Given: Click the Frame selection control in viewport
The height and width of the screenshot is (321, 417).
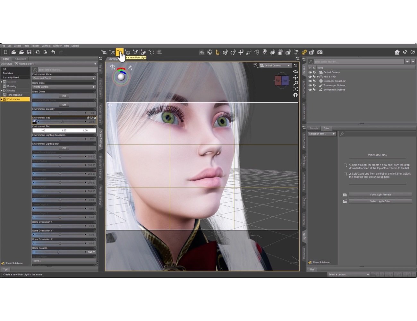Looking at the screenshot, I should point(295,89).
